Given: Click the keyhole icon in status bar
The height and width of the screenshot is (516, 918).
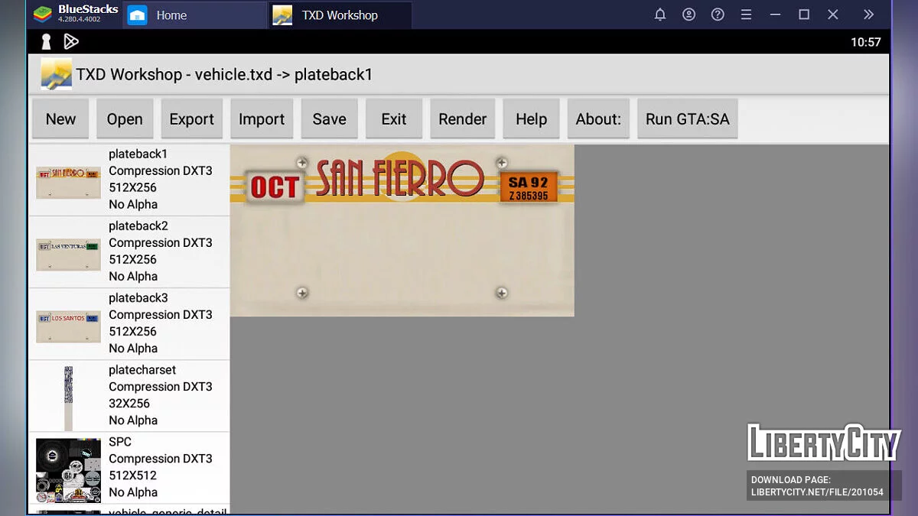Looking at the screenshot, I should [x=46, y=42].
